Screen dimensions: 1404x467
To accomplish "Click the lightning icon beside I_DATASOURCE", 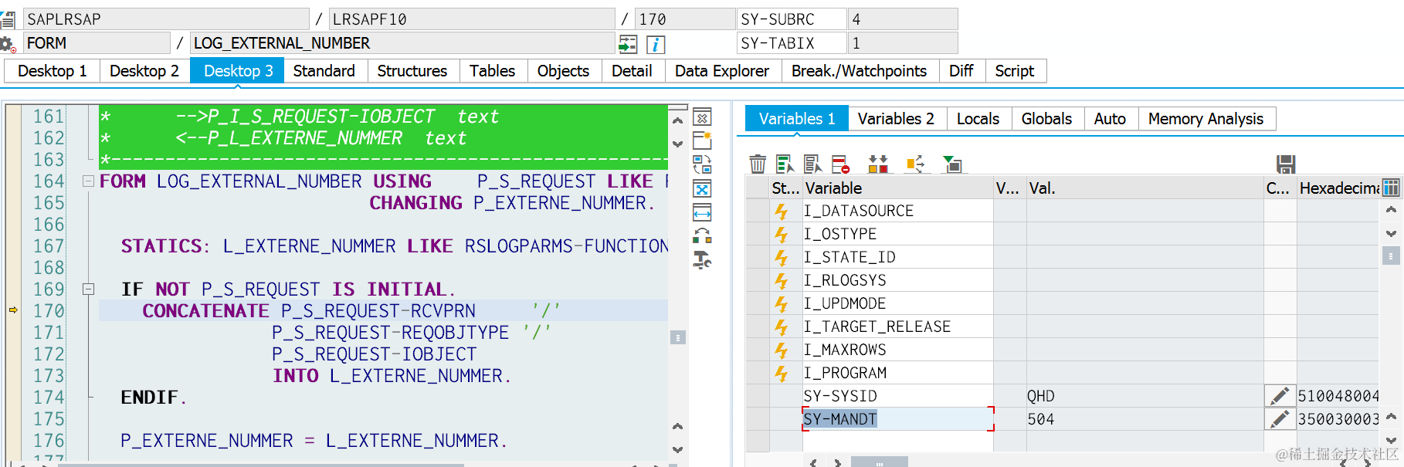I will coord(782,211).
